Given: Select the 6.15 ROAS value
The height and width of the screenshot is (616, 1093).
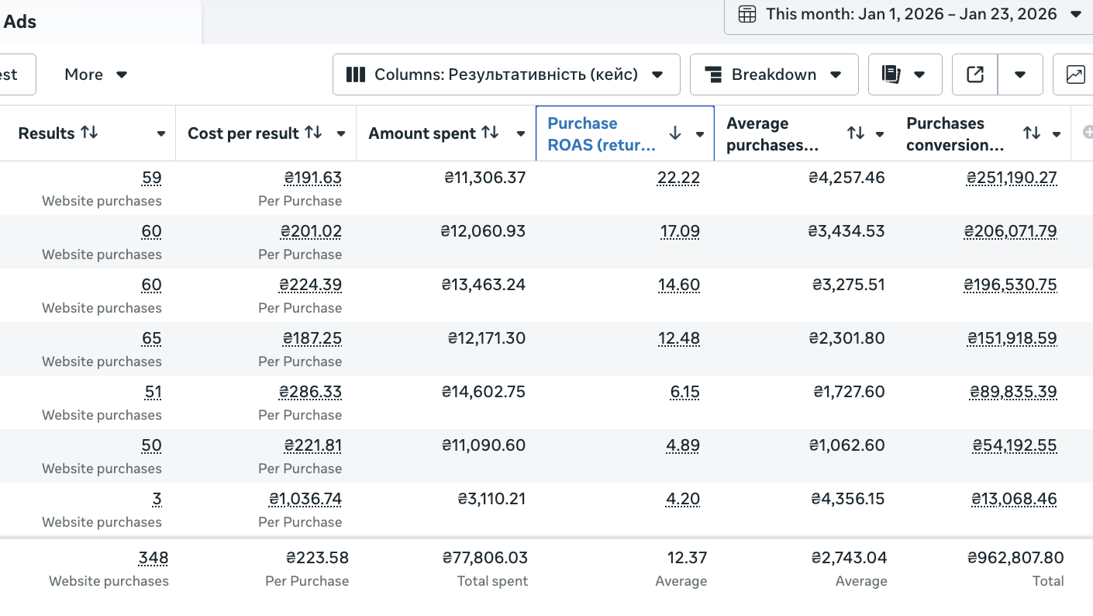Looking at the screenshot, I should (685, 392).
